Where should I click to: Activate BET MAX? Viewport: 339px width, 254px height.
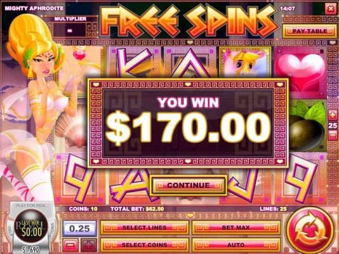click(x=236, y=227)
